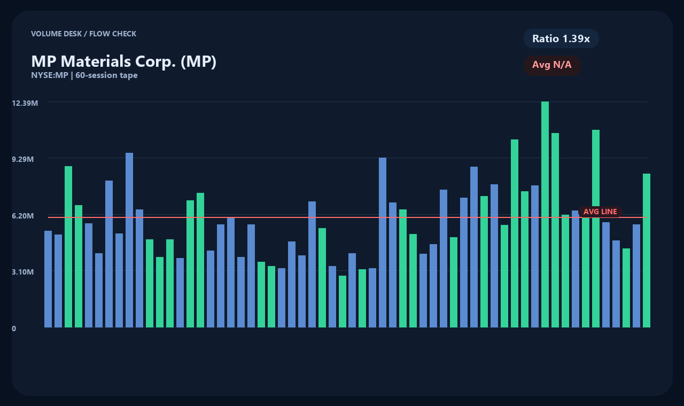
Task: Click the Ratio 1.39x badge
Action: [x=561, y=38]
